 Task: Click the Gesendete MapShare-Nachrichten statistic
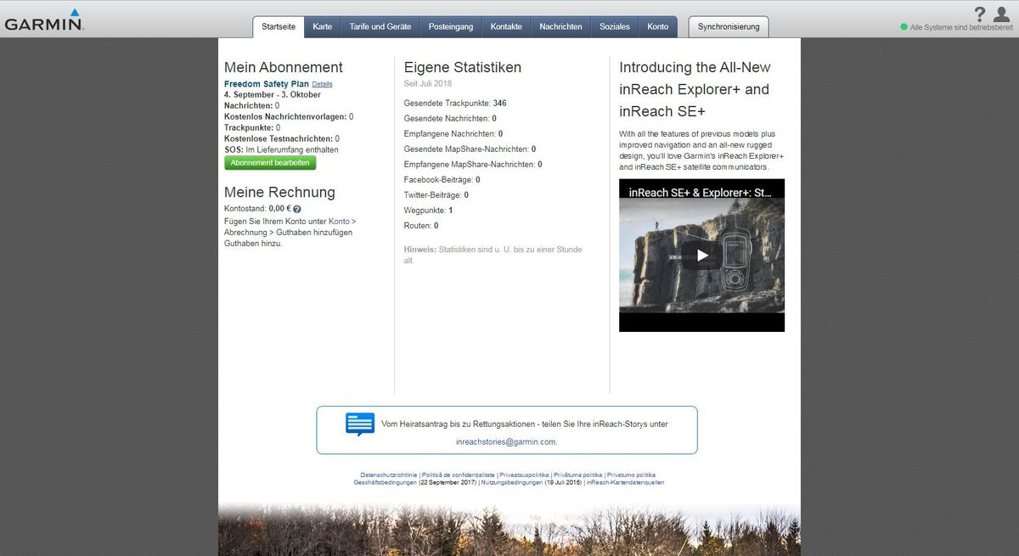470,149
